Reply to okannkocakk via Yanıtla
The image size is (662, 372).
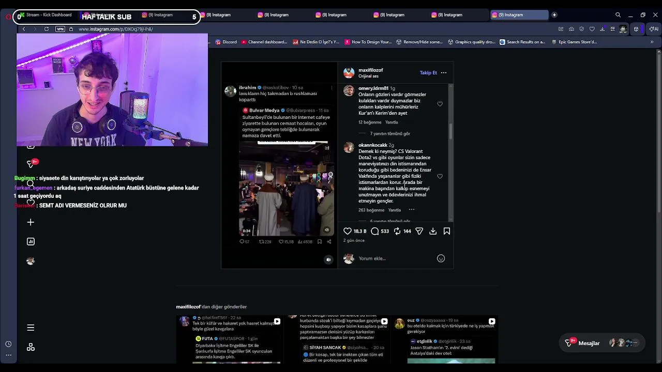pos(395,210)
